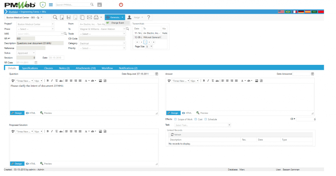The image size is (336, 176).
Task: Run spell check in Answer editor
Action: 169,81
